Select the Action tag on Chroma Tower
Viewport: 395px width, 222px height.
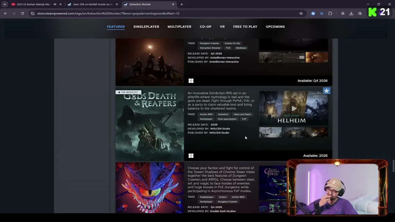pyautogui.click(x=222, y=197)
